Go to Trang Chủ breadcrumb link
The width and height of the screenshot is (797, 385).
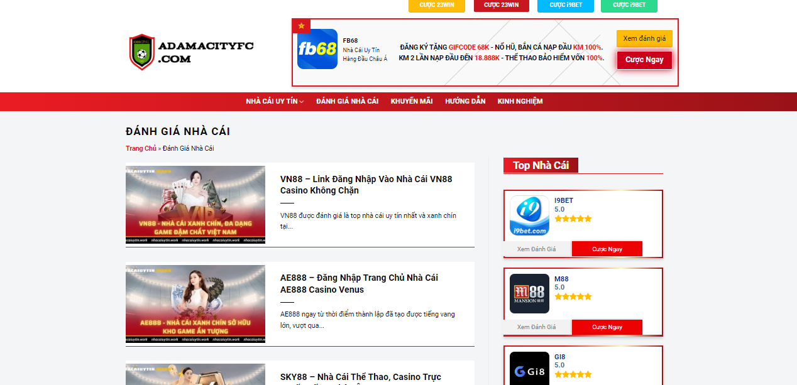[x=141, y=148]
